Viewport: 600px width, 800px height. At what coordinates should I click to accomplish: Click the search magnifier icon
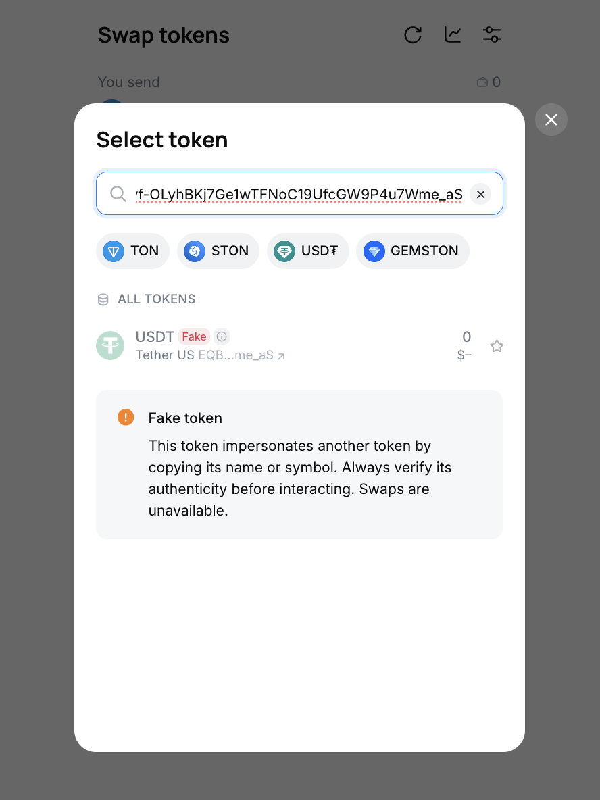pos(118,195)
